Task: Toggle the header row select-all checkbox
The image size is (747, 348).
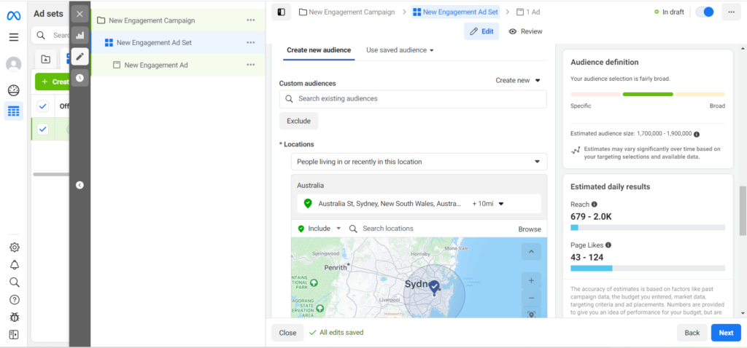Action: (43, 106)
